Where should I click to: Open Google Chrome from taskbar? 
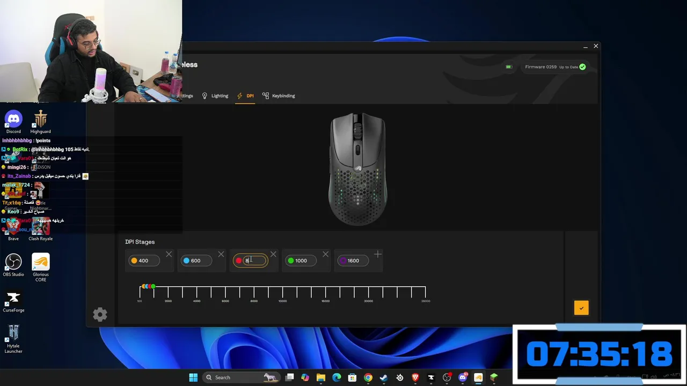coord(368,377)
